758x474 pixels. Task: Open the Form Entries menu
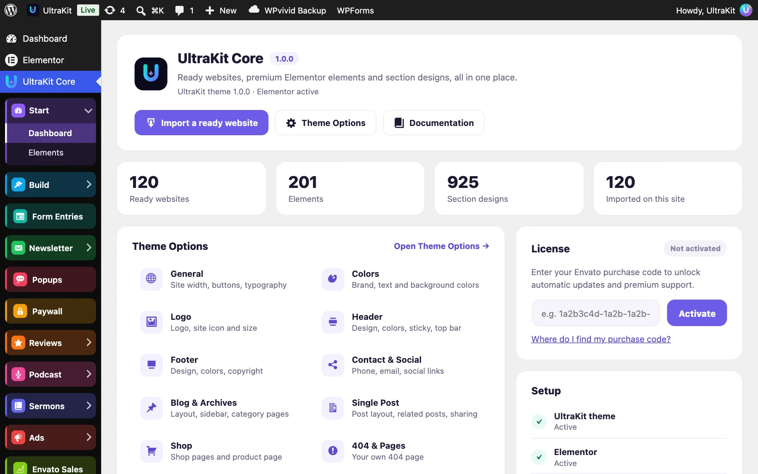[51, 216]
